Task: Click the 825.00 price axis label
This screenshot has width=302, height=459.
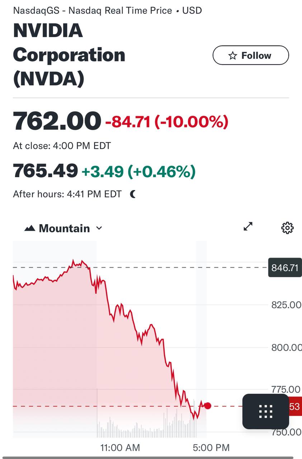Action: click(x=286, y=305)
